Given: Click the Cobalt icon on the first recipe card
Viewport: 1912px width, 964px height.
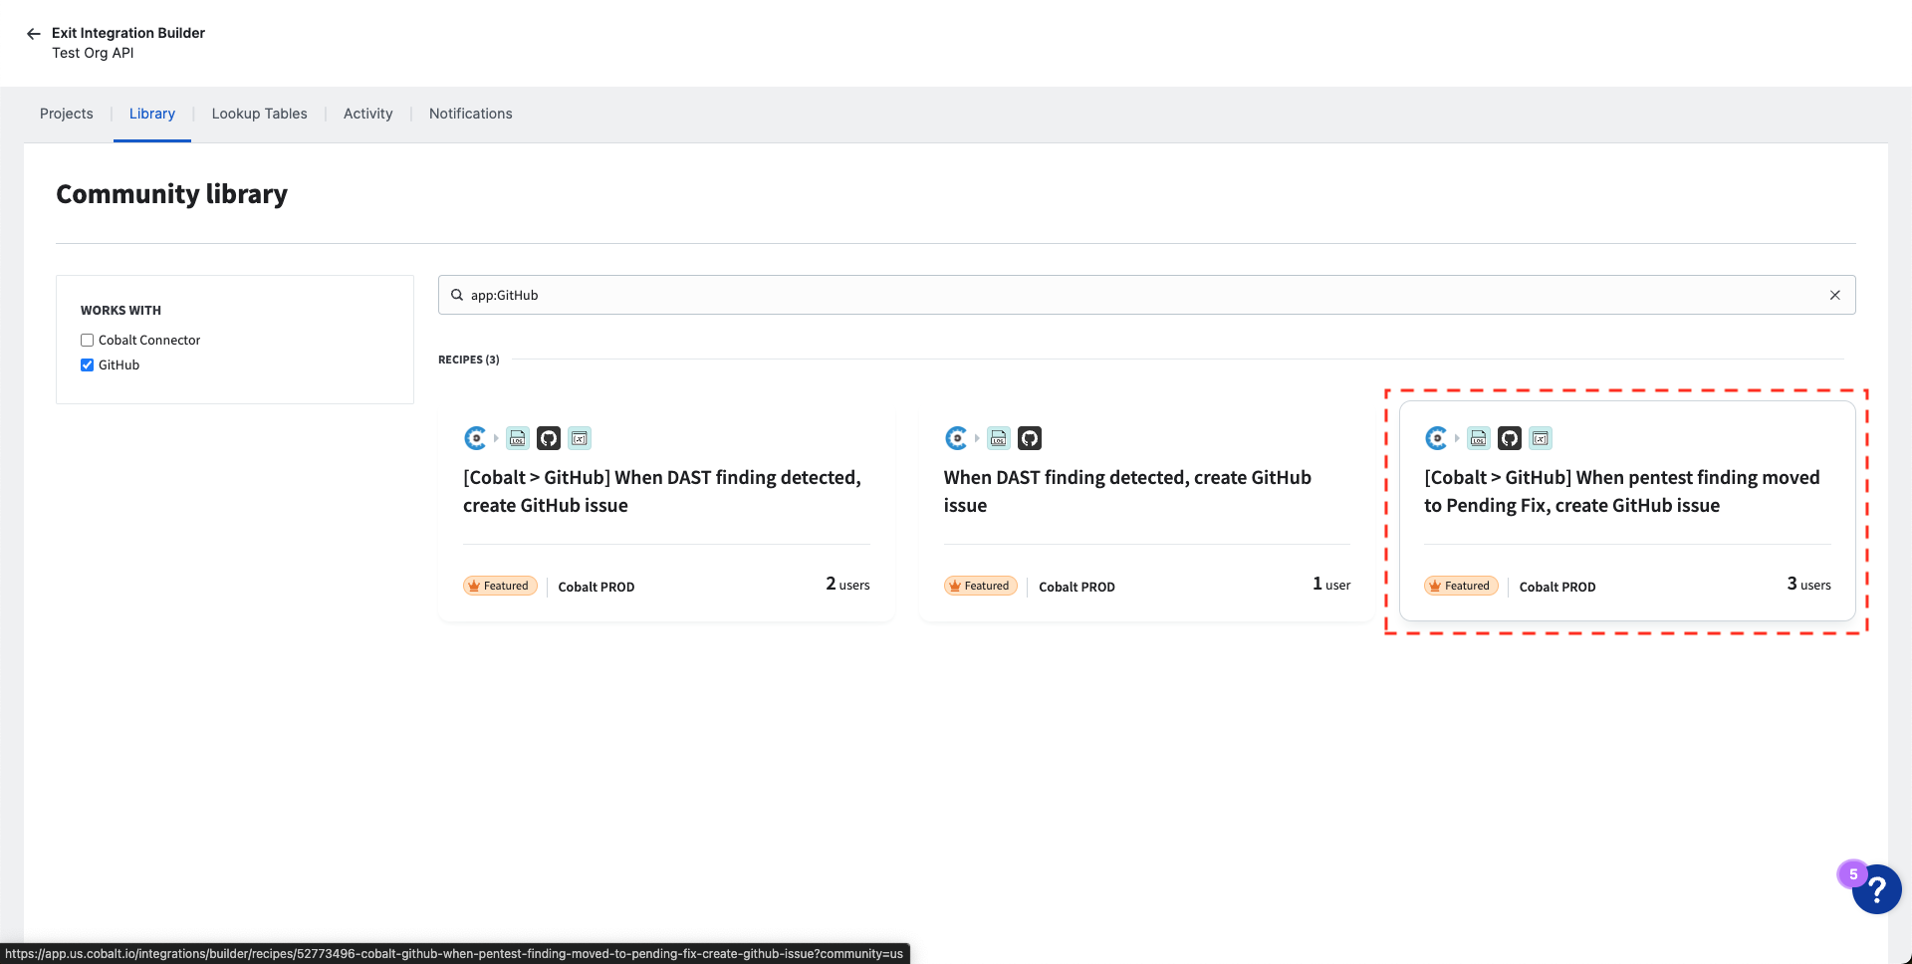Looking at the screenshot, I should click(x=475, y=438).
